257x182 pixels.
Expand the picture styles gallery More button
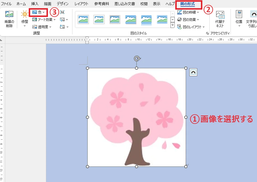click(172, 25)
